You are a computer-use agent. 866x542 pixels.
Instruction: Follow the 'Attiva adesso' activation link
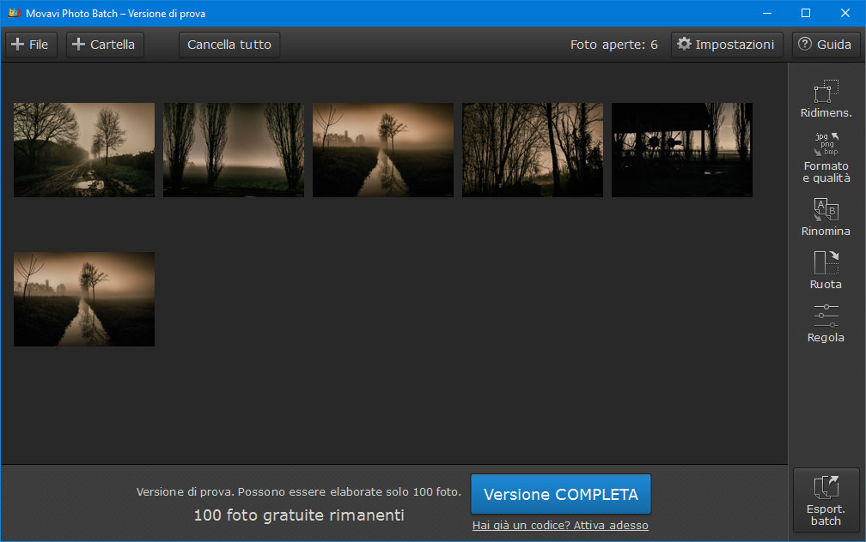coord(560,525)
